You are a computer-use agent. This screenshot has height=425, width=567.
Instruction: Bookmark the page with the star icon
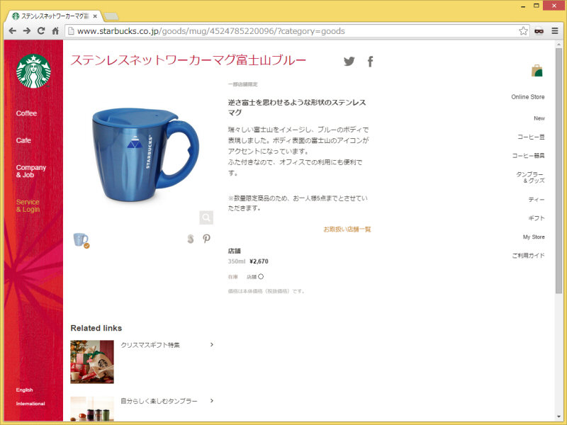pos(523,30)
